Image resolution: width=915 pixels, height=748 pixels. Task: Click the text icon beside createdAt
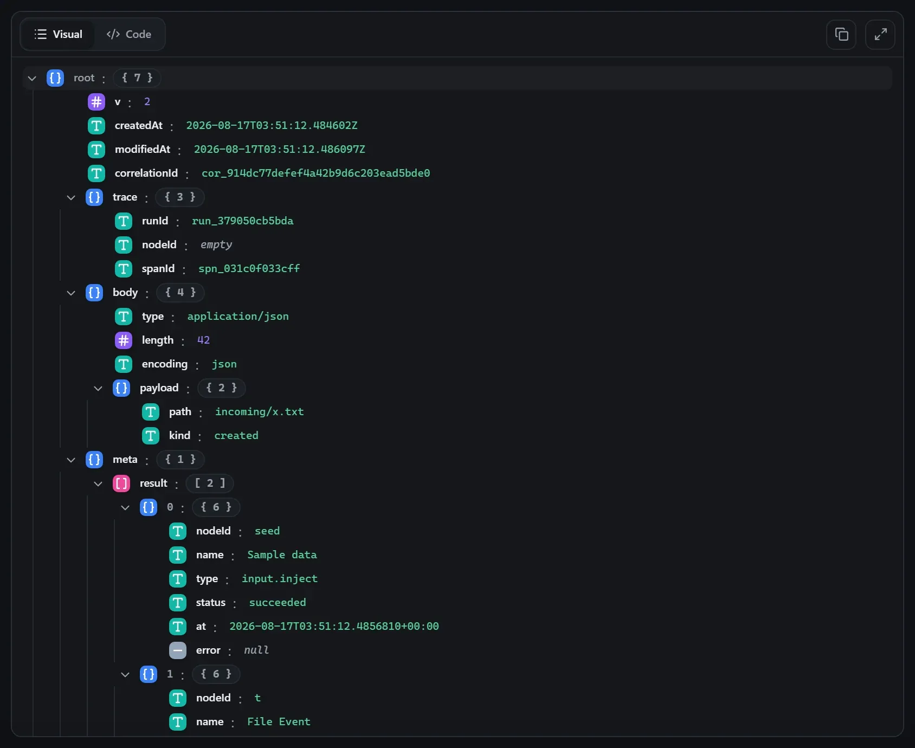(x=96, y=126)
